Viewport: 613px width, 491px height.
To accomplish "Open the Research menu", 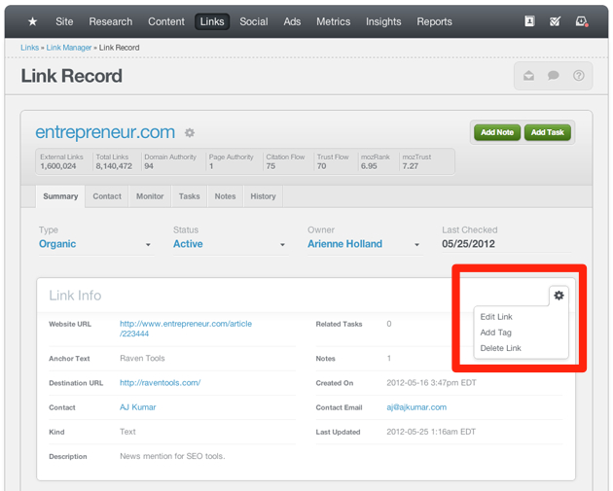I will [x=111, y=21].
